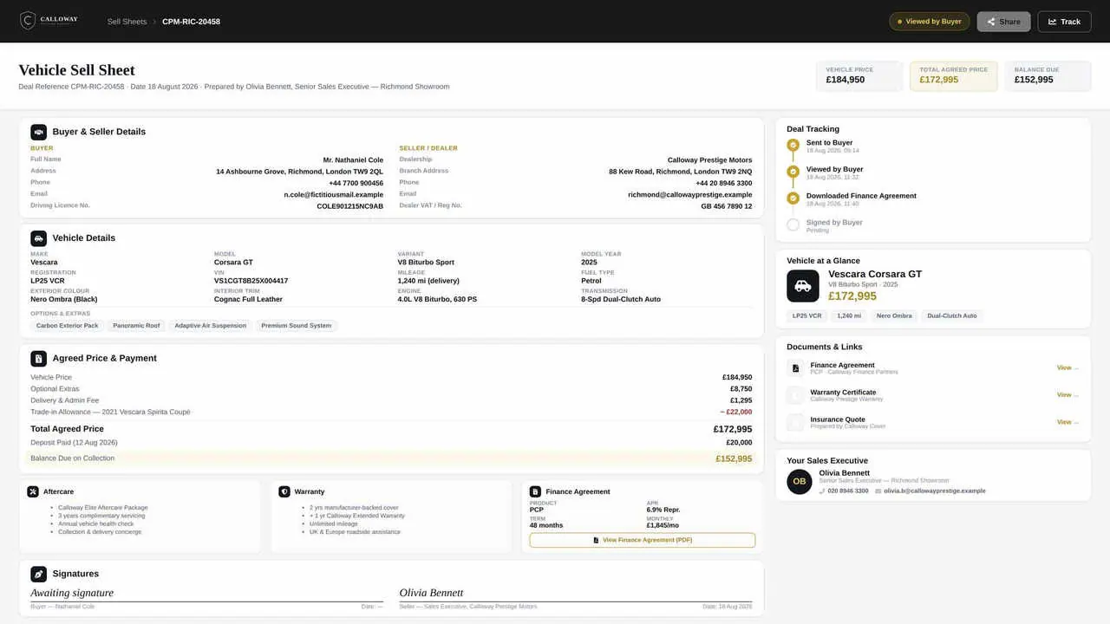Image resolution: width=1110 pixels, height=624 pixels.
Task: Click the CPM-RIC-20458 breadcrumb reference
Action: [191, 22]
